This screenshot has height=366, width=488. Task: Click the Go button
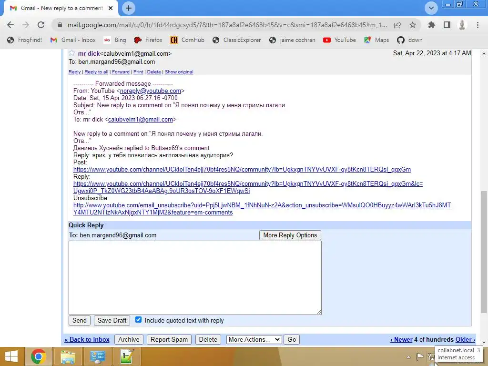[292, 339]
